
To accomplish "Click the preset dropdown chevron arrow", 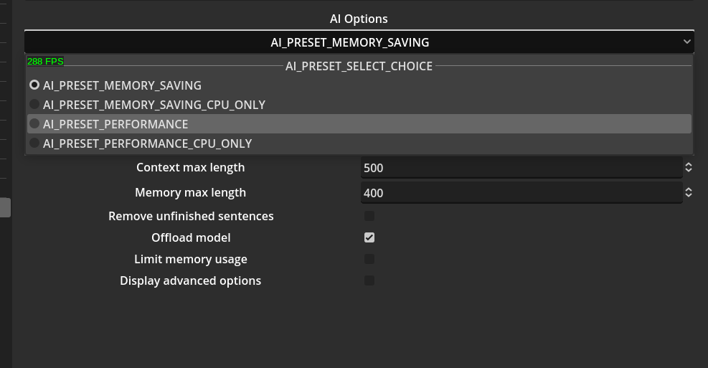I will (687, 42).
